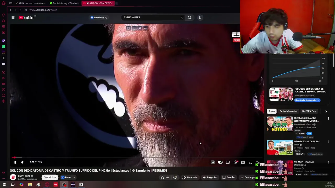The height and width of the screenshot is (188, 335).
Task: Click the IQ stats icon in player controls
Action: coord(213,162)
